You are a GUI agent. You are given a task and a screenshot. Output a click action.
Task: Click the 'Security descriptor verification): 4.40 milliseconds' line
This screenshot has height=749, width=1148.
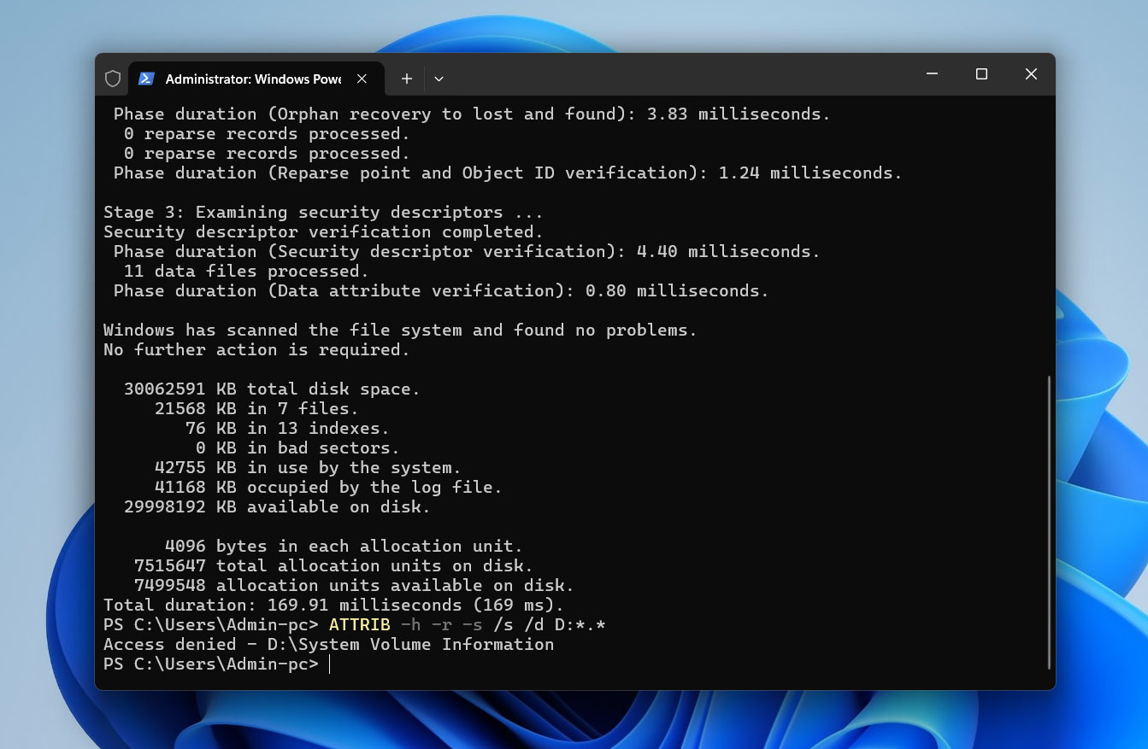(467, 251)
